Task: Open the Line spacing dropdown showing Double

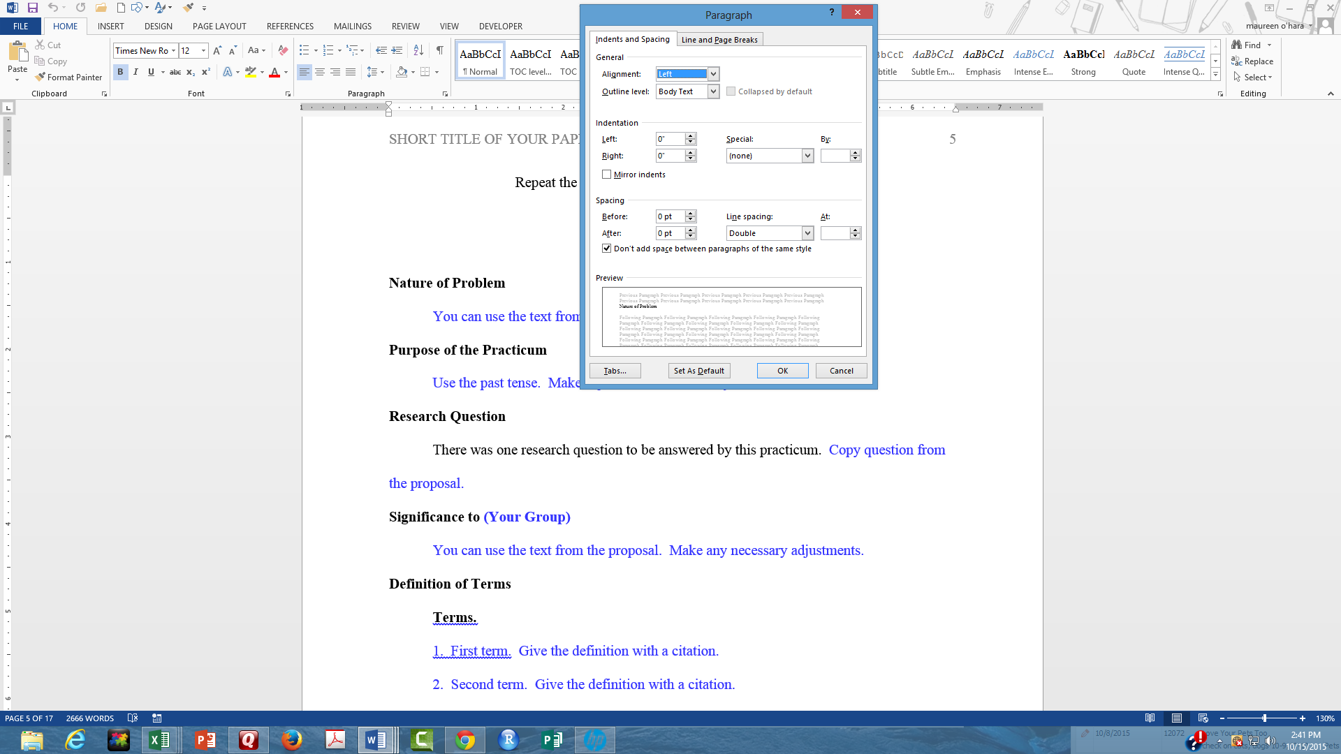Action: [x=807, y=232]
